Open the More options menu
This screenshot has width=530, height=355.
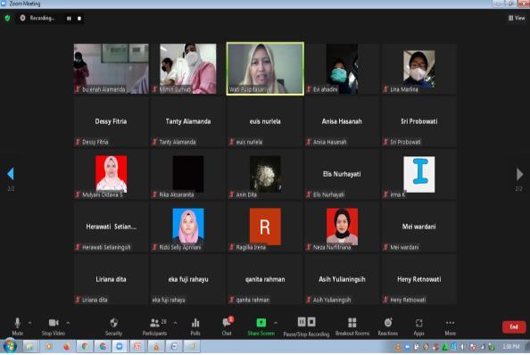[450, 326]
